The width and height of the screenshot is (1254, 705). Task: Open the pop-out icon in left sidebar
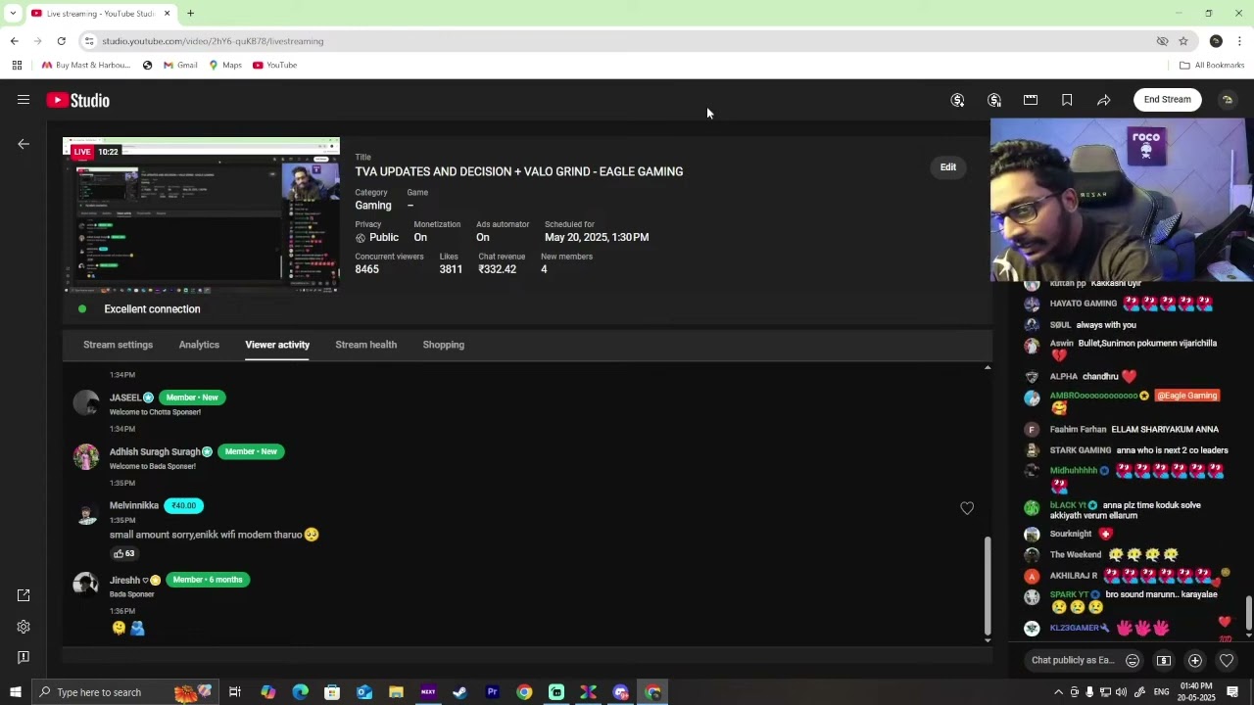24,595
